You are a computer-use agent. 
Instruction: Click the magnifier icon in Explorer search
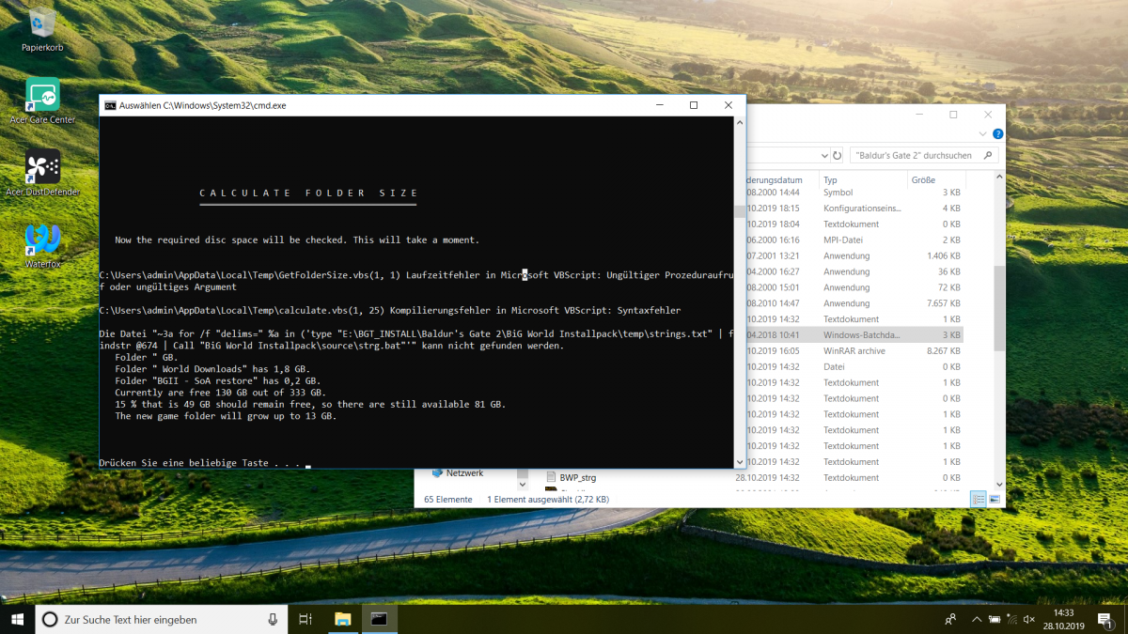click(987, 156)
